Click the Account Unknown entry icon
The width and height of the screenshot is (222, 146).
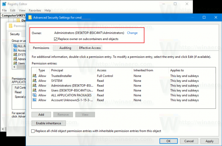(x=35, y=100)
